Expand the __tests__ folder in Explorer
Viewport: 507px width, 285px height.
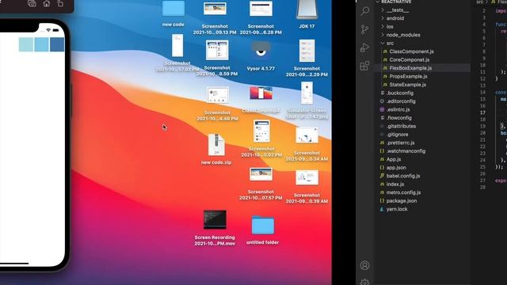pyautogui.click(x=422, y=10)
